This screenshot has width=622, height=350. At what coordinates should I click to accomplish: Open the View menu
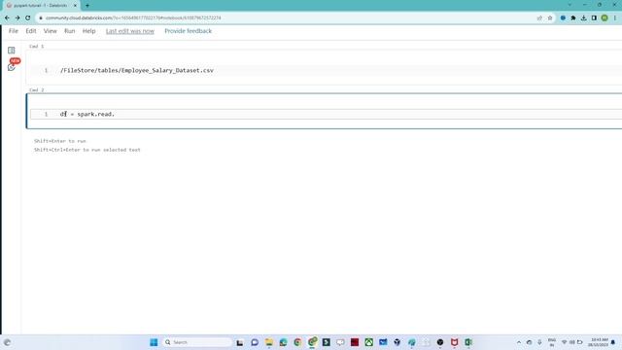pyautogui.click(x=50, y=31)
